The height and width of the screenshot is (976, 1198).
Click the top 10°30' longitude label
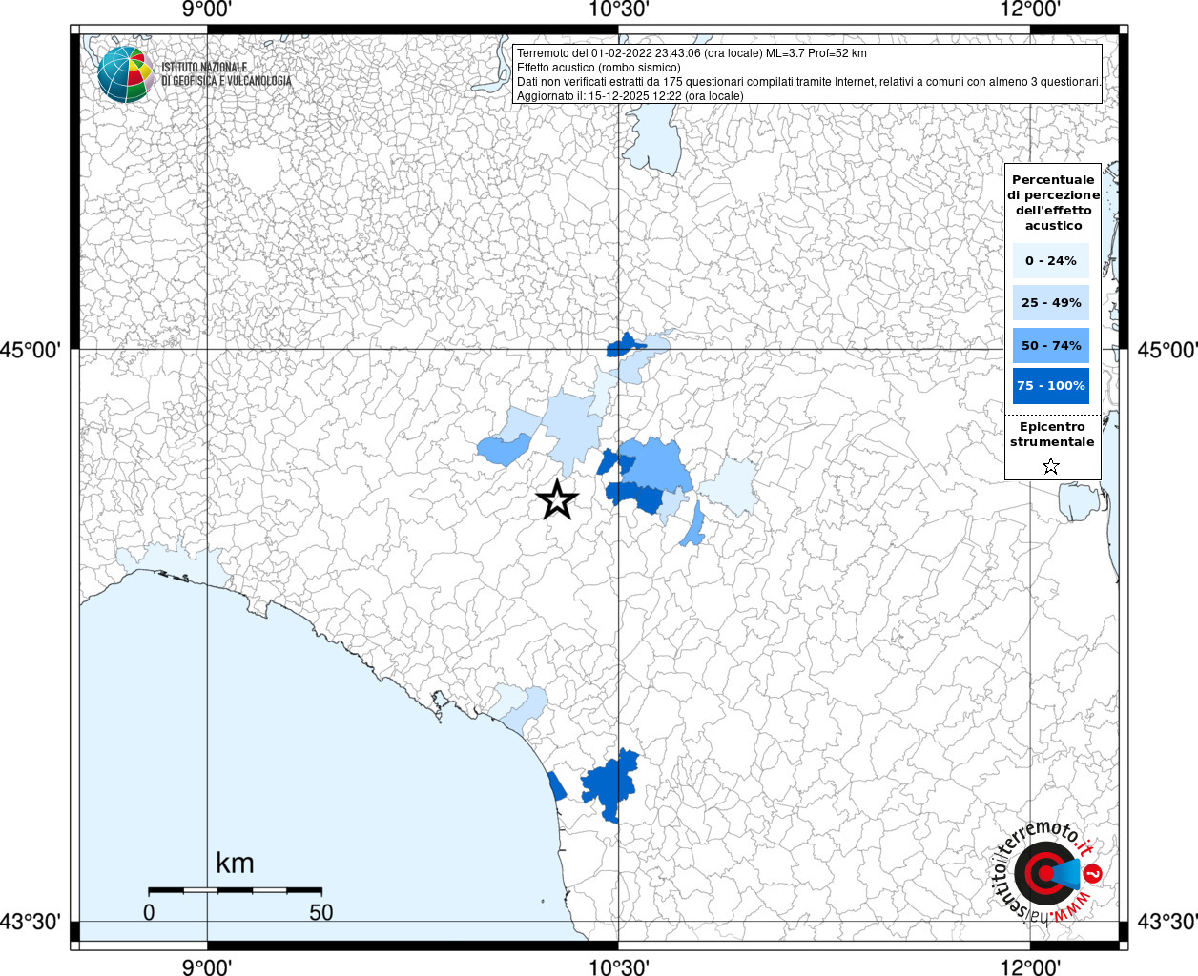coord(619,10)
